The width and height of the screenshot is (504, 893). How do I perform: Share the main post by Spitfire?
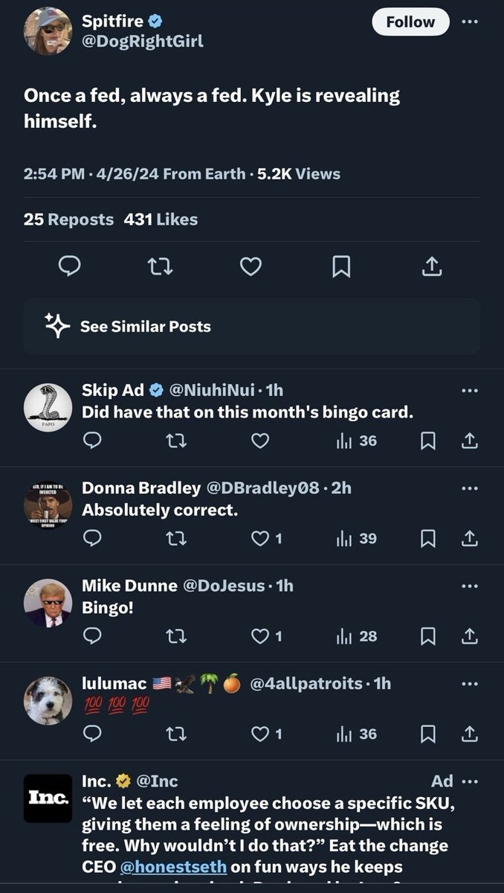pos(433,266)
